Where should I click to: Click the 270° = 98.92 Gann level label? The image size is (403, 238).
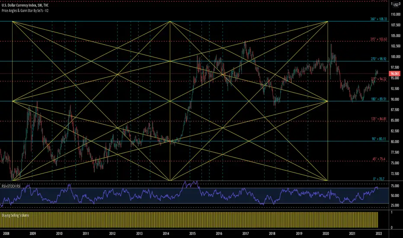(379, 59)
